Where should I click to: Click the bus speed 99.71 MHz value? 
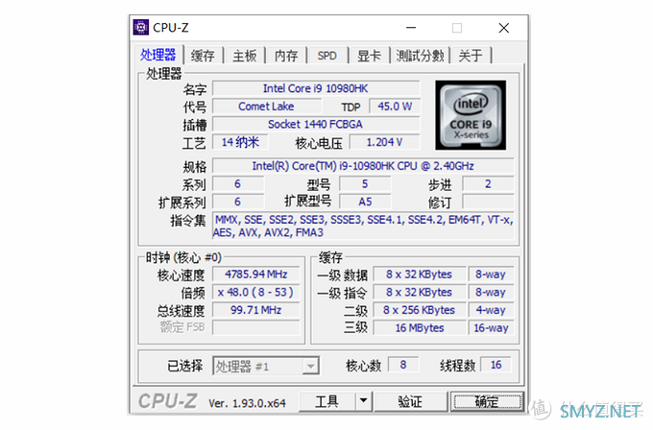point(256,310)
